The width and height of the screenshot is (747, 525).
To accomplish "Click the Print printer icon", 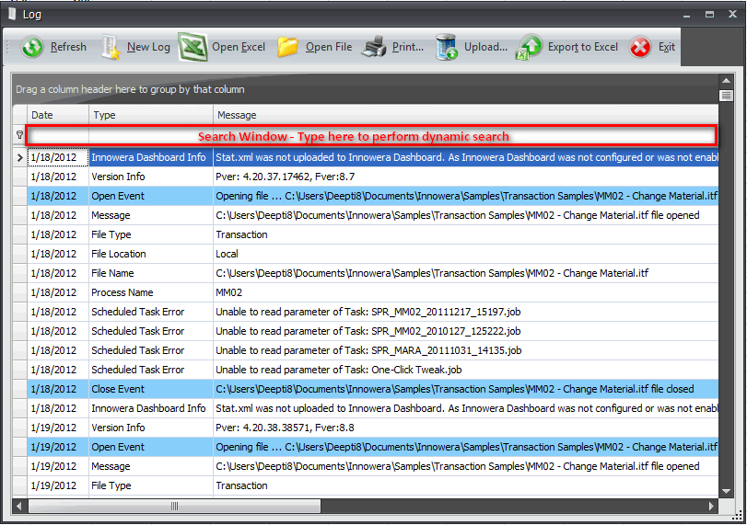I will [x=375, y=47].
